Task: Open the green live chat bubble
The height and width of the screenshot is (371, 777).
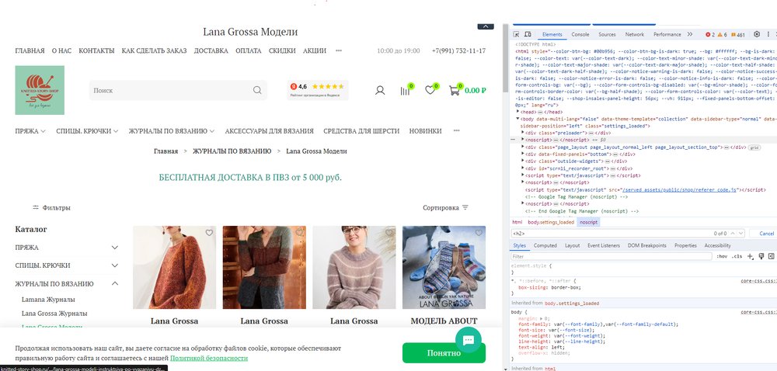Action: point(469,340)
